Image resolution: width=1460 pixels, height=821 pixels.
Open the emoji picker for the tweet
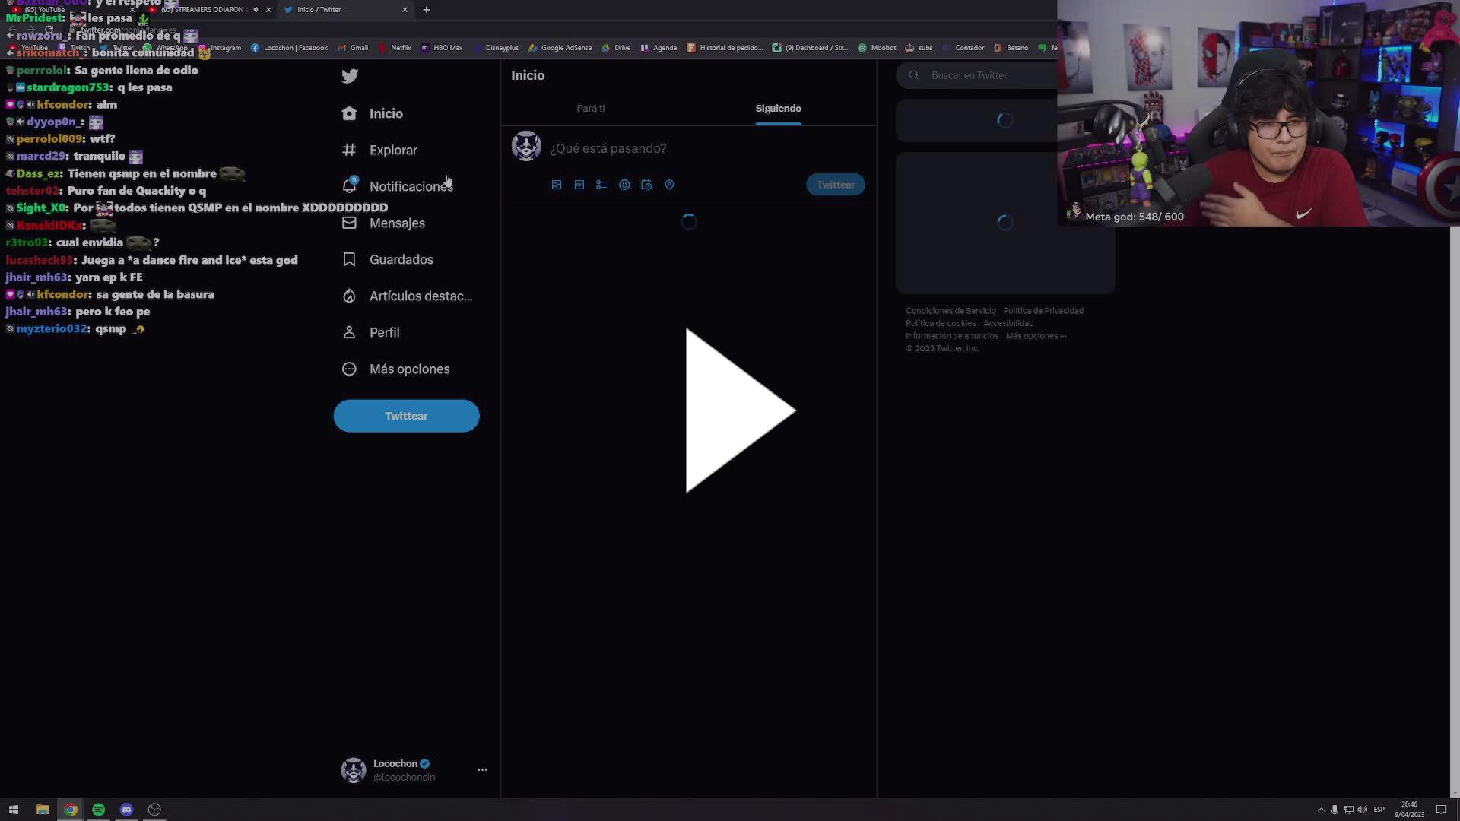point(624,185)
